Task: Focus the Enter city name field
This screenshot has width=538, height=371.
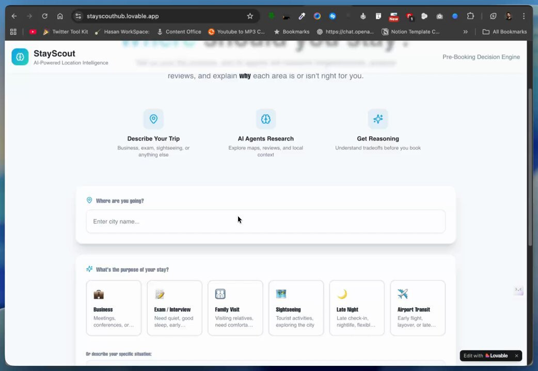Action: coord(265,221)
